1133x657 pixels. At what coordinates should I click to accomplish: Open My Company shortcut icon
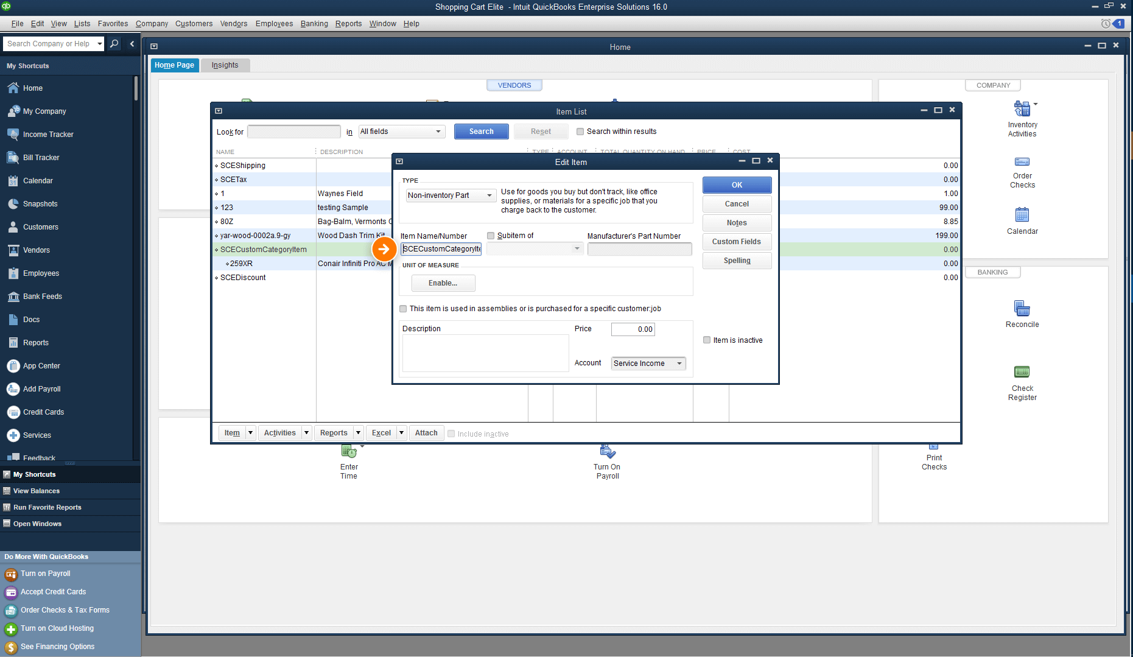click(13, 111)
